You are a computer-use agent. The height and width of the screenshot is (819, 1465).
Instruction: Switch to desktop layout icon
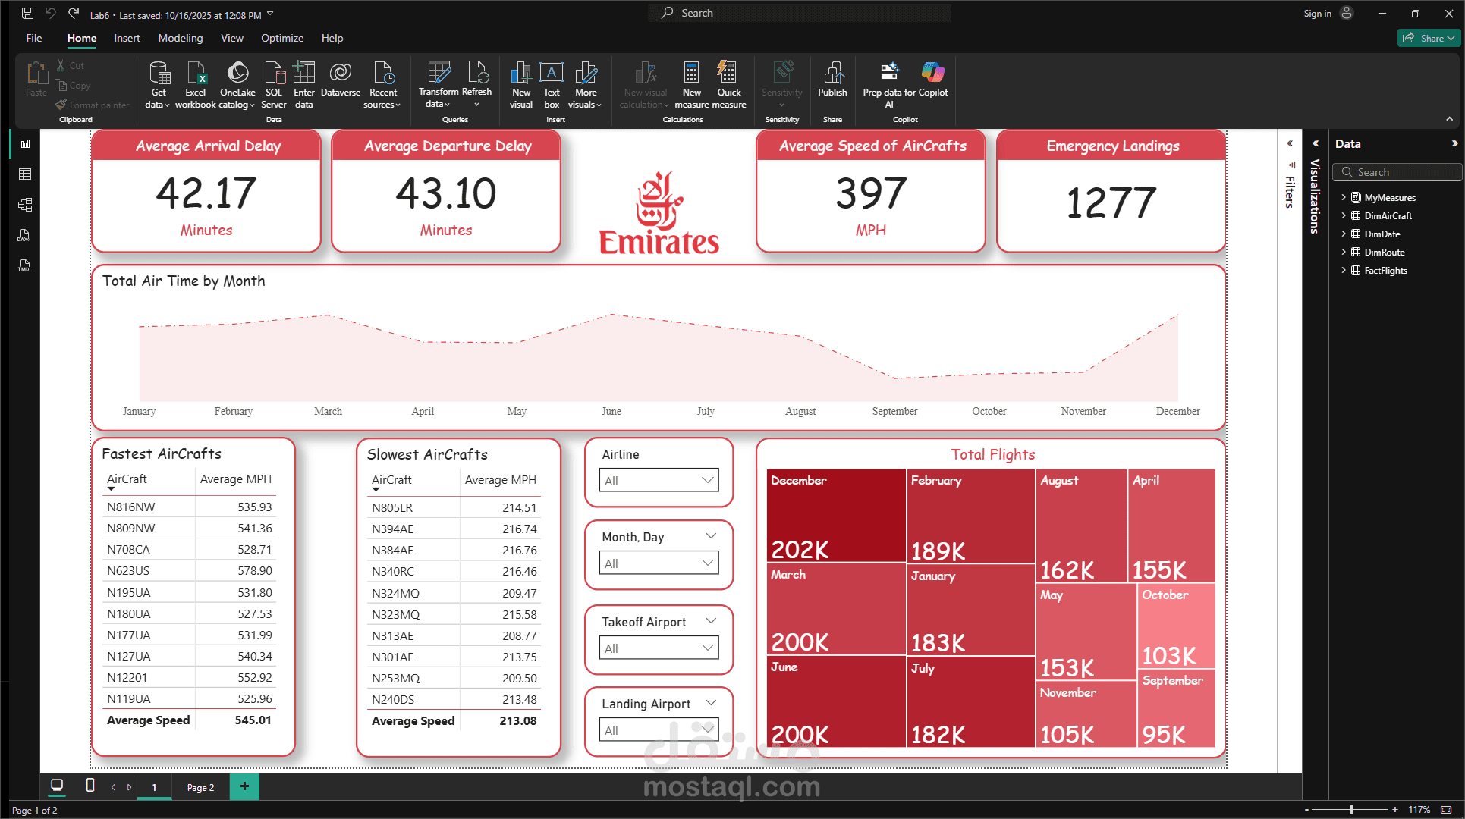57,786
